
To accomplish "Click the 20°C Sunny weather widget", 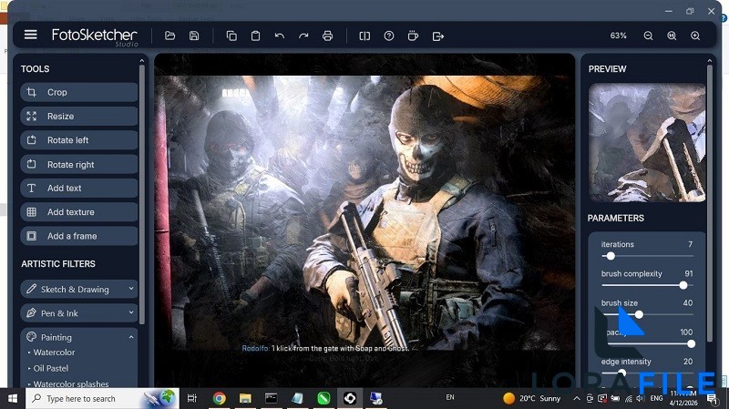I will point(532,398).
